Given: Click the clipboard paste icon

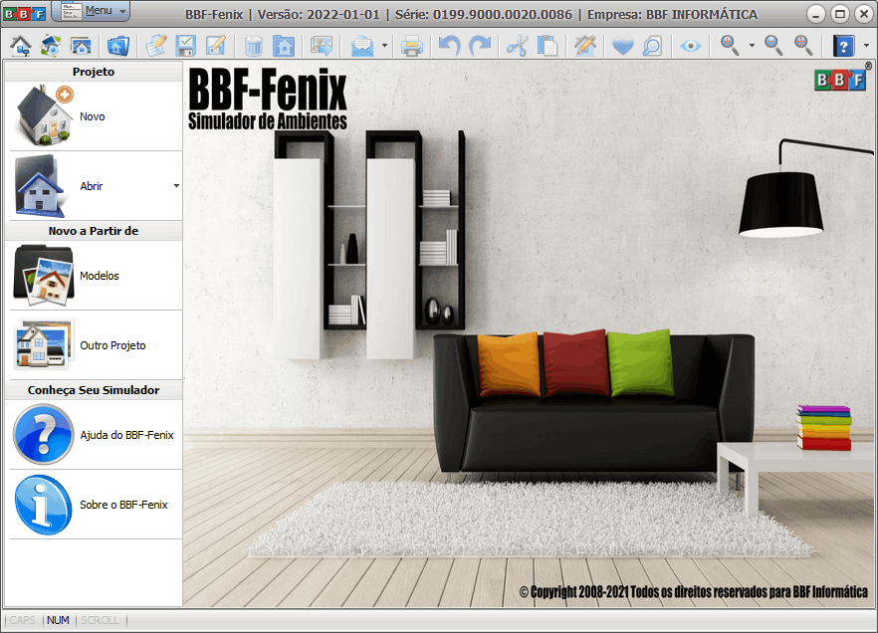Looking at the screenshot, I should click(x=548, y=46).
